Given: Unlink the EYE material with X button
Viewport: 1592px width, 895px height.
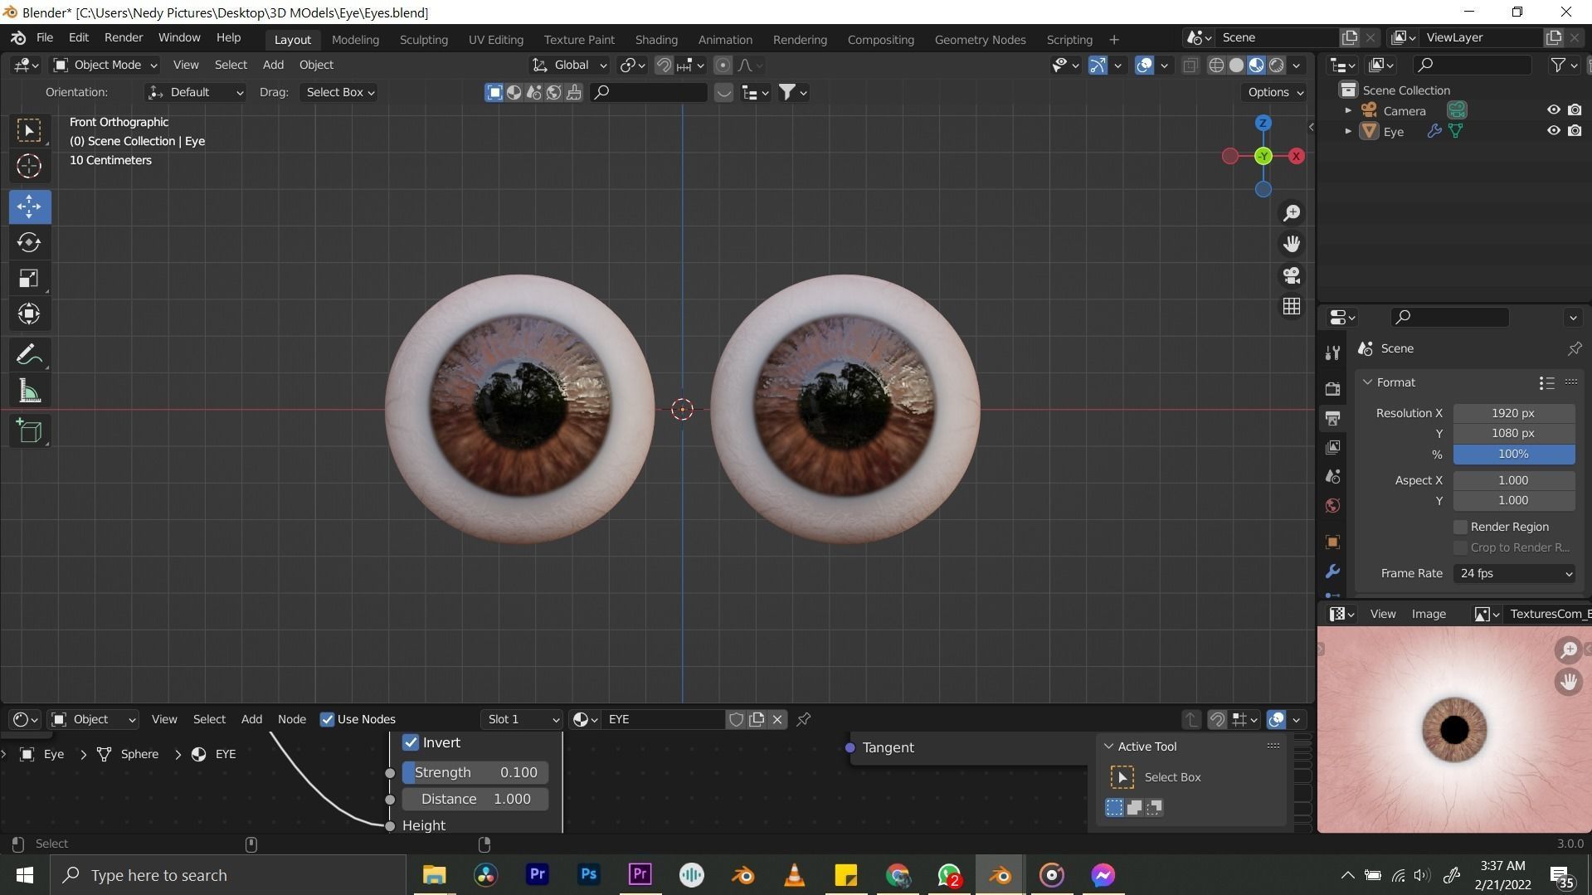Looking at the screenshot, I should [x=777, y=719].
